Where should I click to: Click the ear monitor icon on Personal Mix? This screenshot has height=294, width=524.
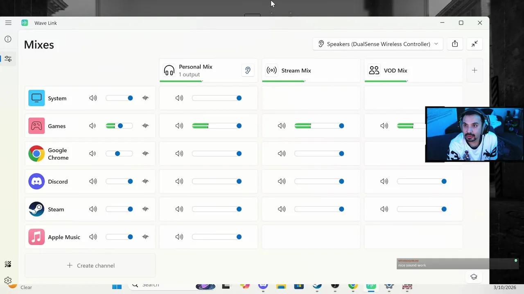(248, 70)
